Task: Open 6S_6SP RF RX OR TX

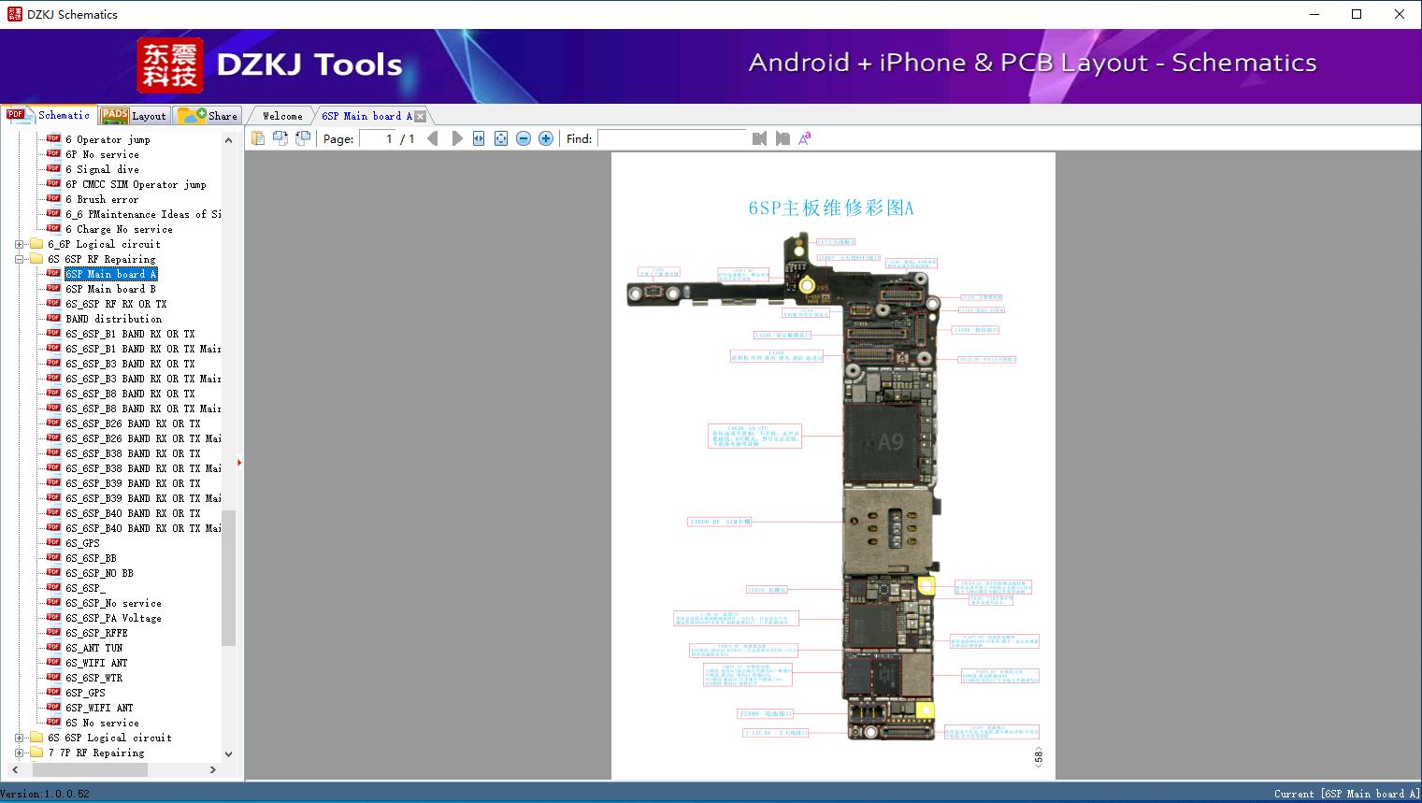Action: [x=116, y=304]
